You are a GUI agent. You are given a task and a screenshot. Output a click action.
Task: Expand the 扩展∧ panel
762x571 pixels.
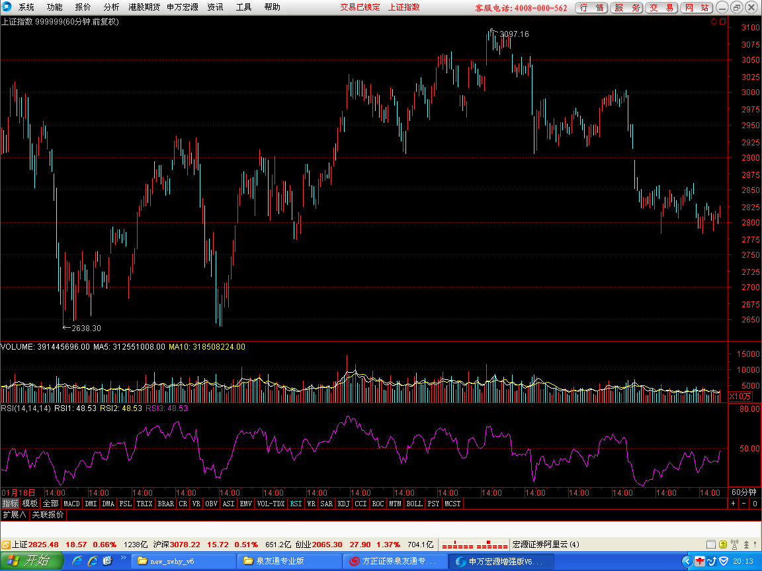click(x=15, y=514)
